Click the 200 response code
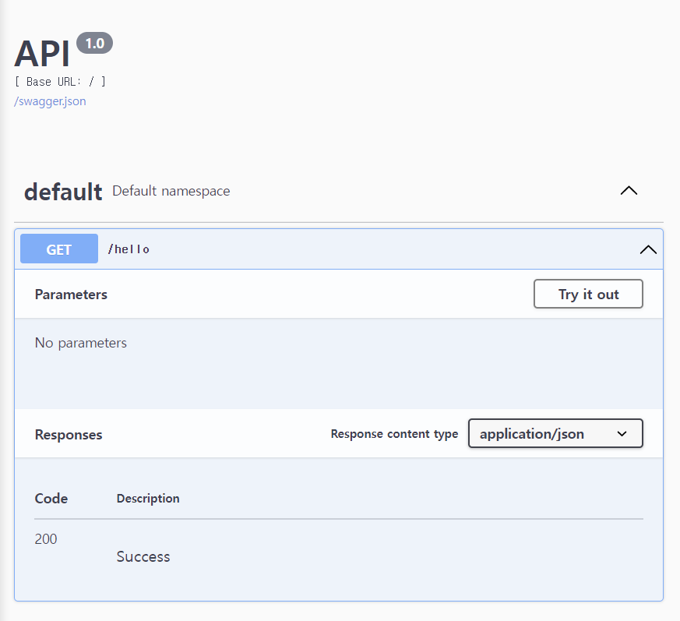680x621 pixels. (46, 538)
